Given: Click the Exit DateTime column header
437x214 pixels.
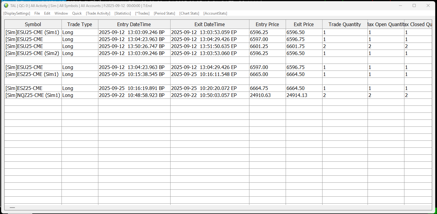Looking at the screenshot, I should pyautogui.click(x=210, y=24).
